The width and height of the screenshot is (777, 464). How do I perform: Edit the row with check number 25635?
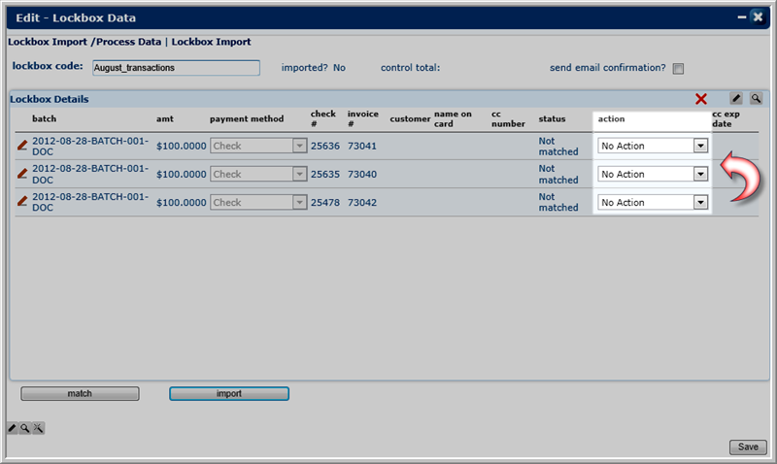pyautogui.click(x=21, y=174)
